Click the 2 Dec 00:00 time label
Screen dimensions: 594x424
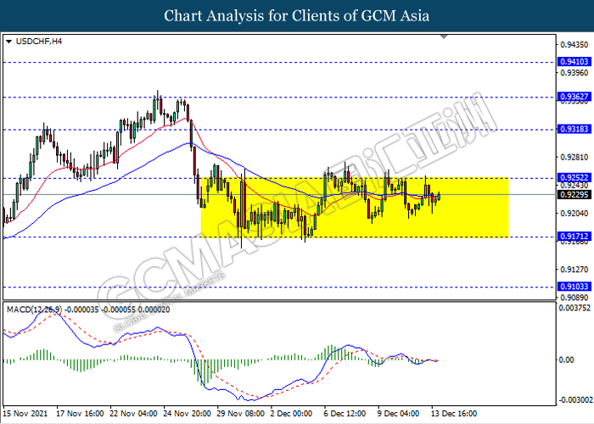[292, 414]
